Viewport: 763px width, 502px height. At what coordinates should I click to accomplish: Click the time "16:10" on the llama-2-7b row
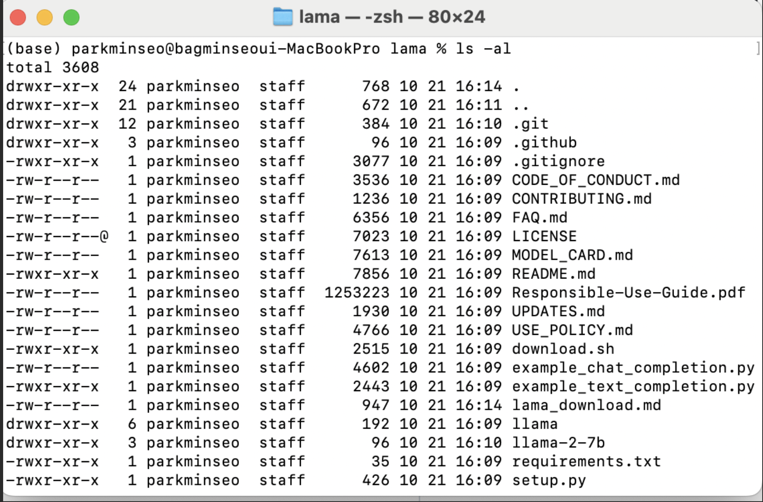(479, 443)
